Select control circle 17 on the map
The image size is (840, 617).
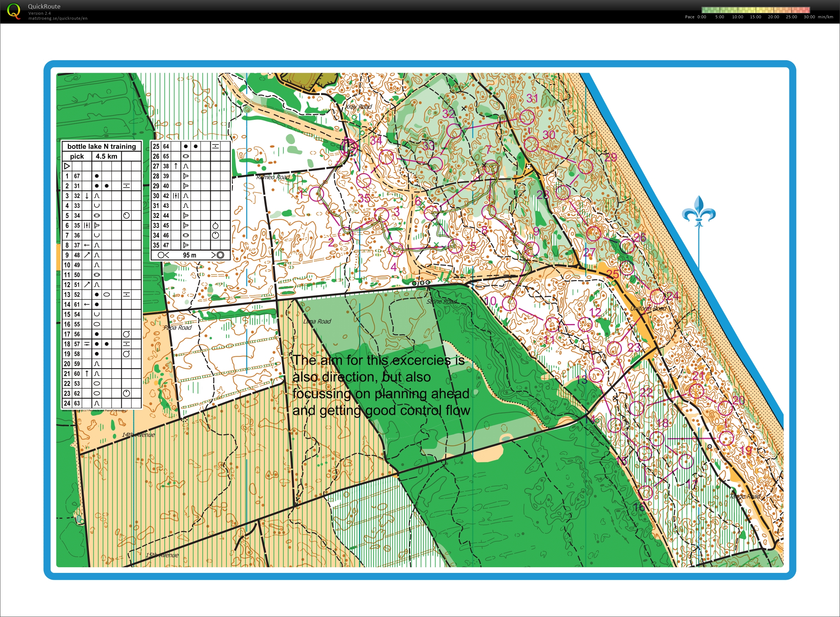[686, 461]
